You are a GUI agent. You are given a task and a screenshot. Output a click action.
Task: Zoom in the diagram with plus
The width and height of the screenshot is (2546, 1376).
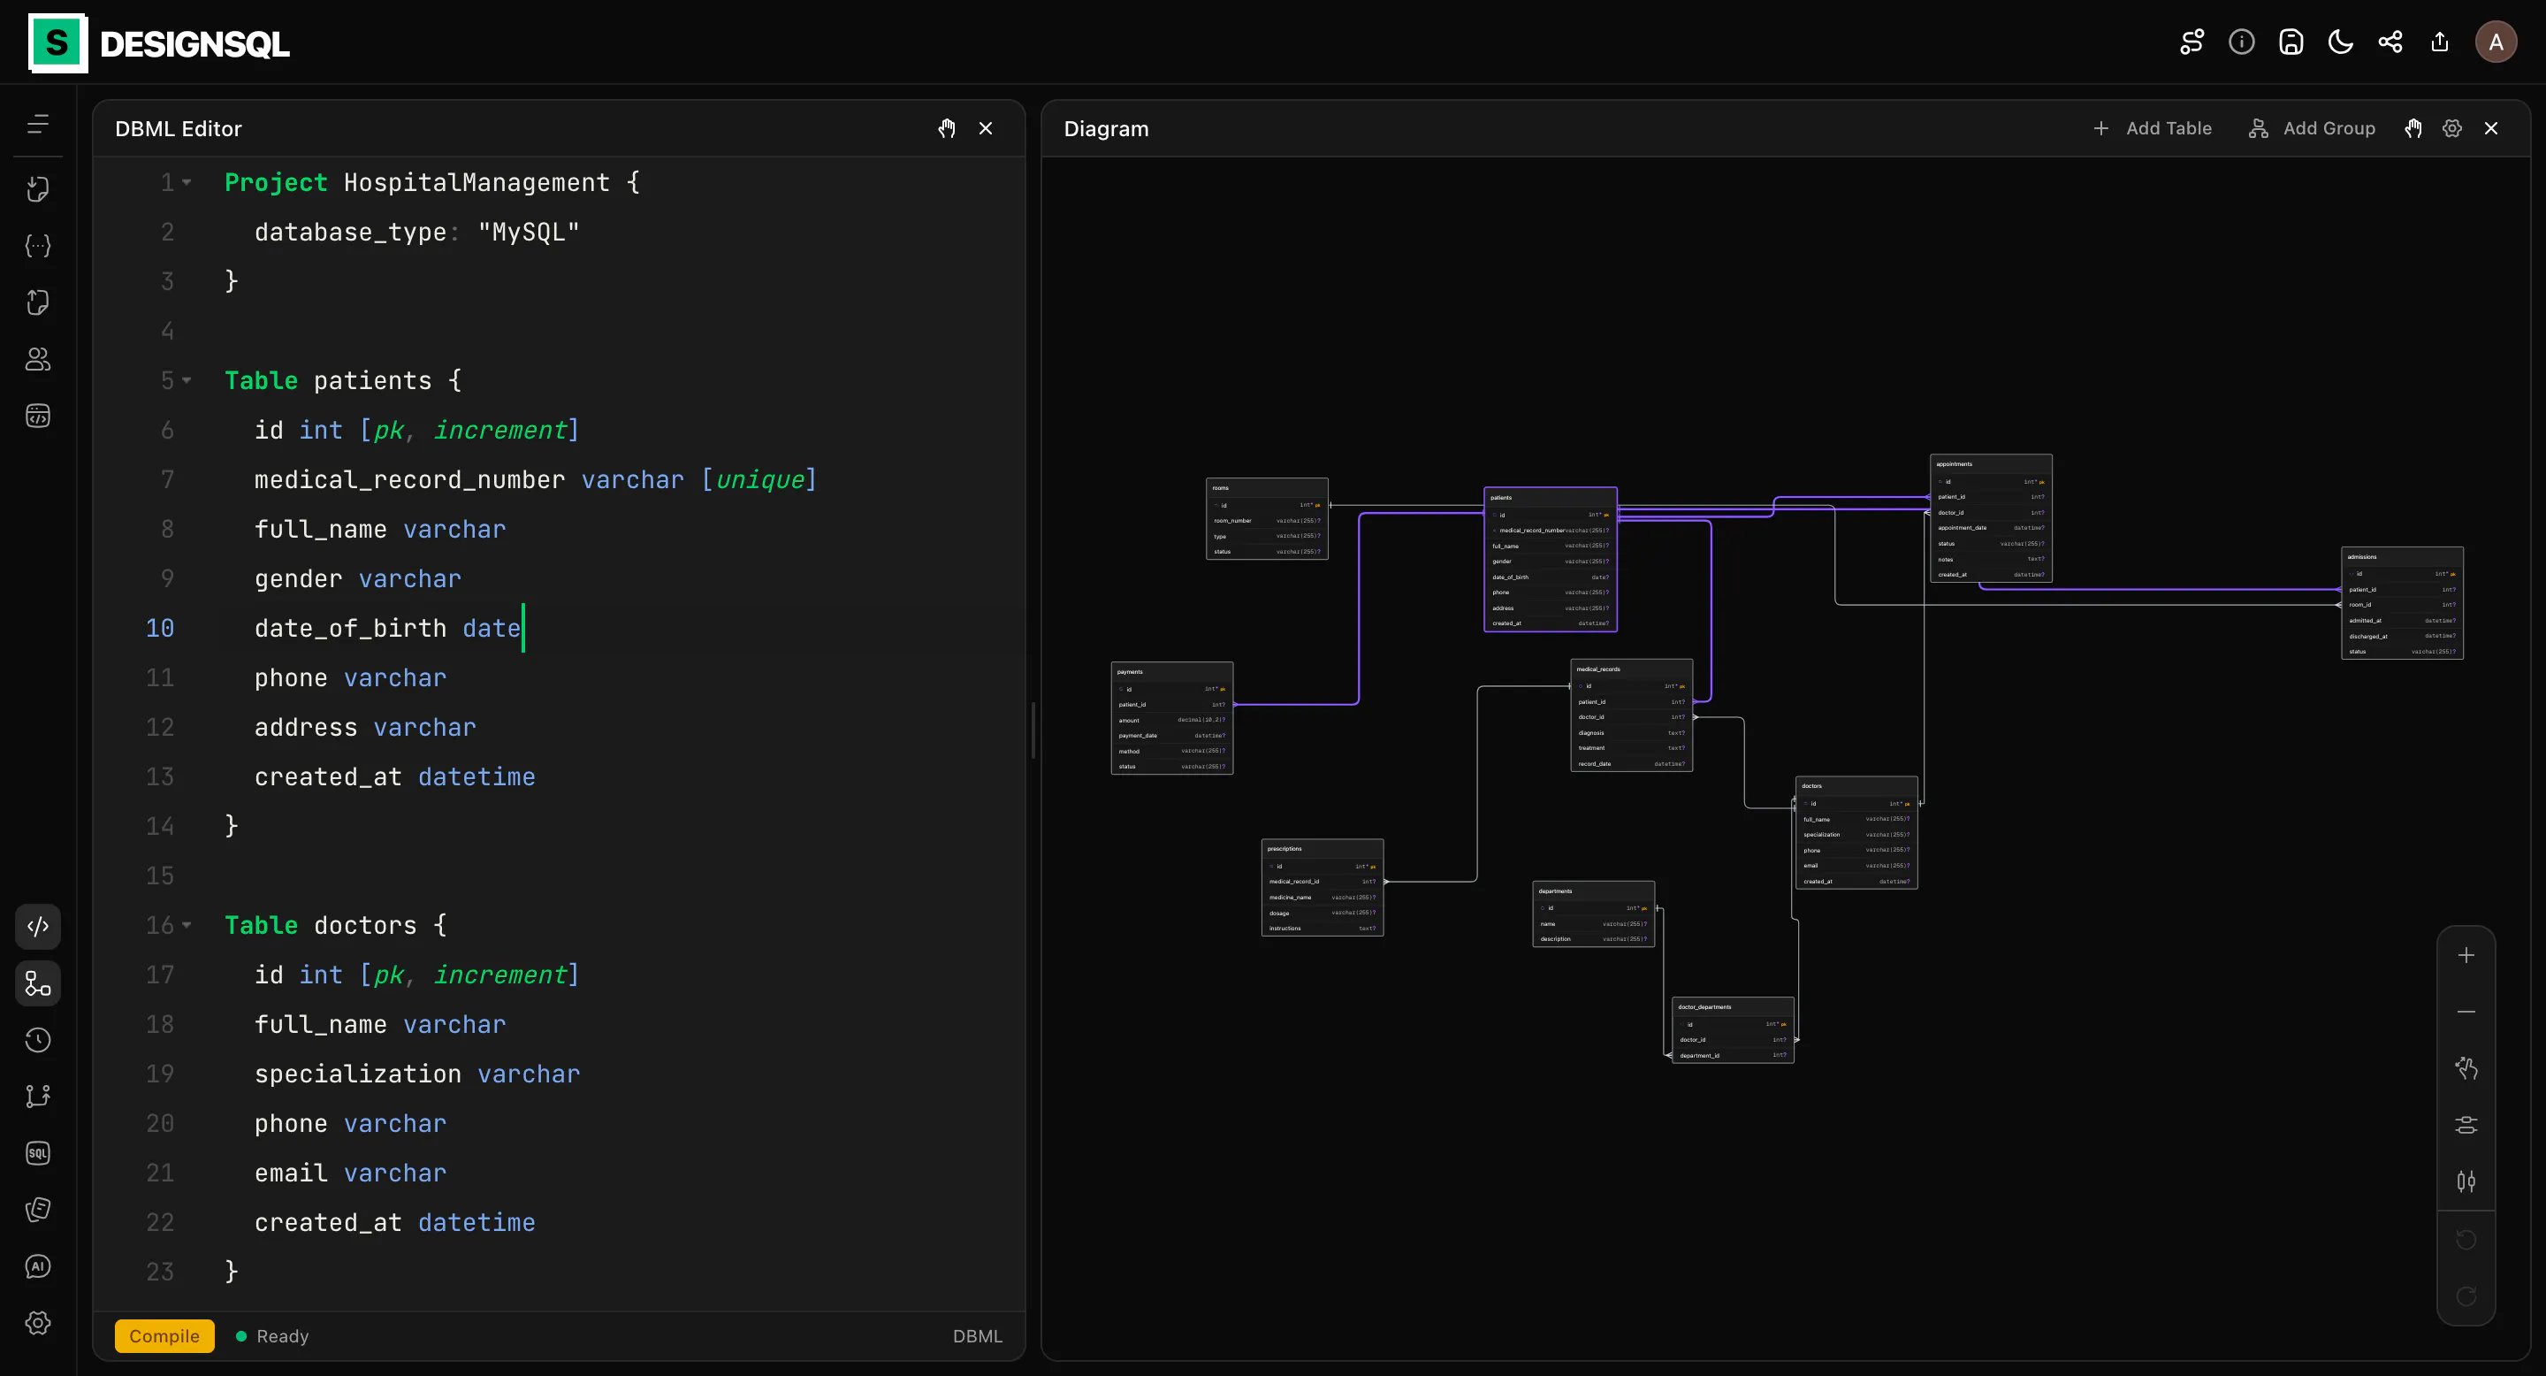pyautogui.click(x=2466, y=955)
